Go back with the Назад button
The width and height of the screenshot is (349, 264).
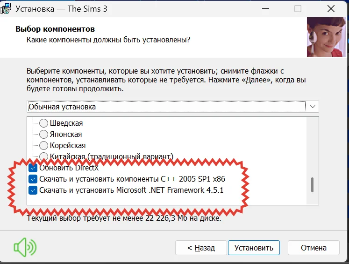pos(201,248)
